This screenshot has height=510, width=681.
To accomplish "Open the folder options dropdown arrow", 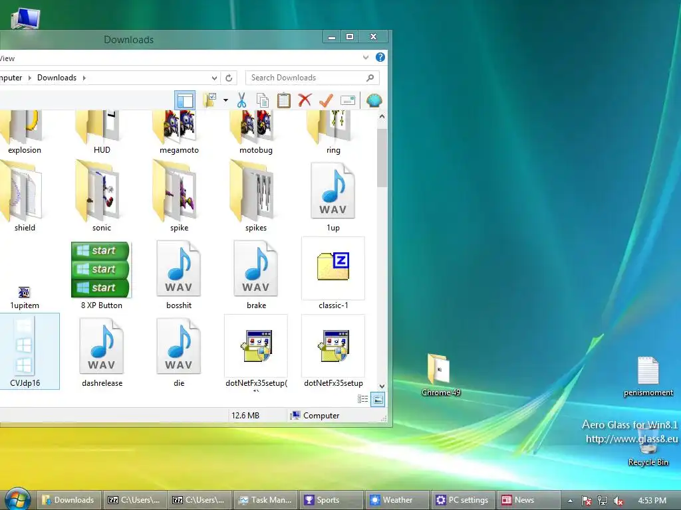I will 225,101.
